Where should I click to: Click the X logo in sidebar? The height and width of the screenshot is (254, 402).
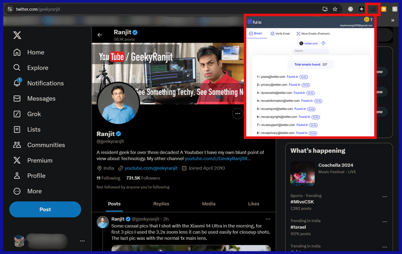[17, 35]
